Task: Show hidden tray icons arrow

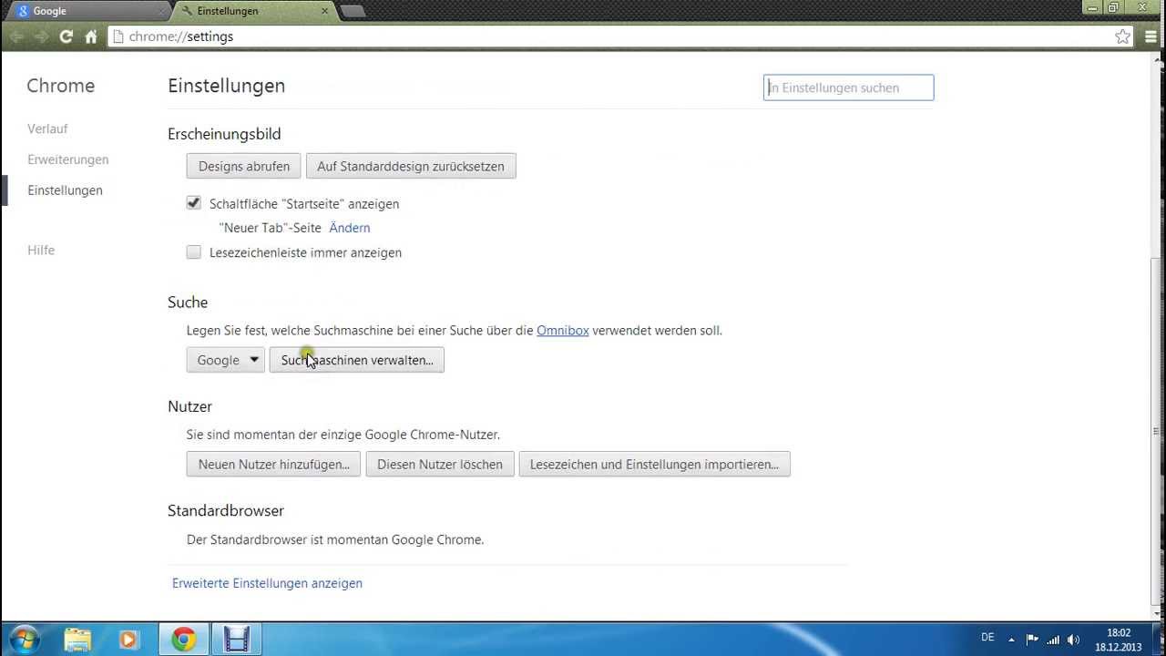Action: pos(1011,639)
